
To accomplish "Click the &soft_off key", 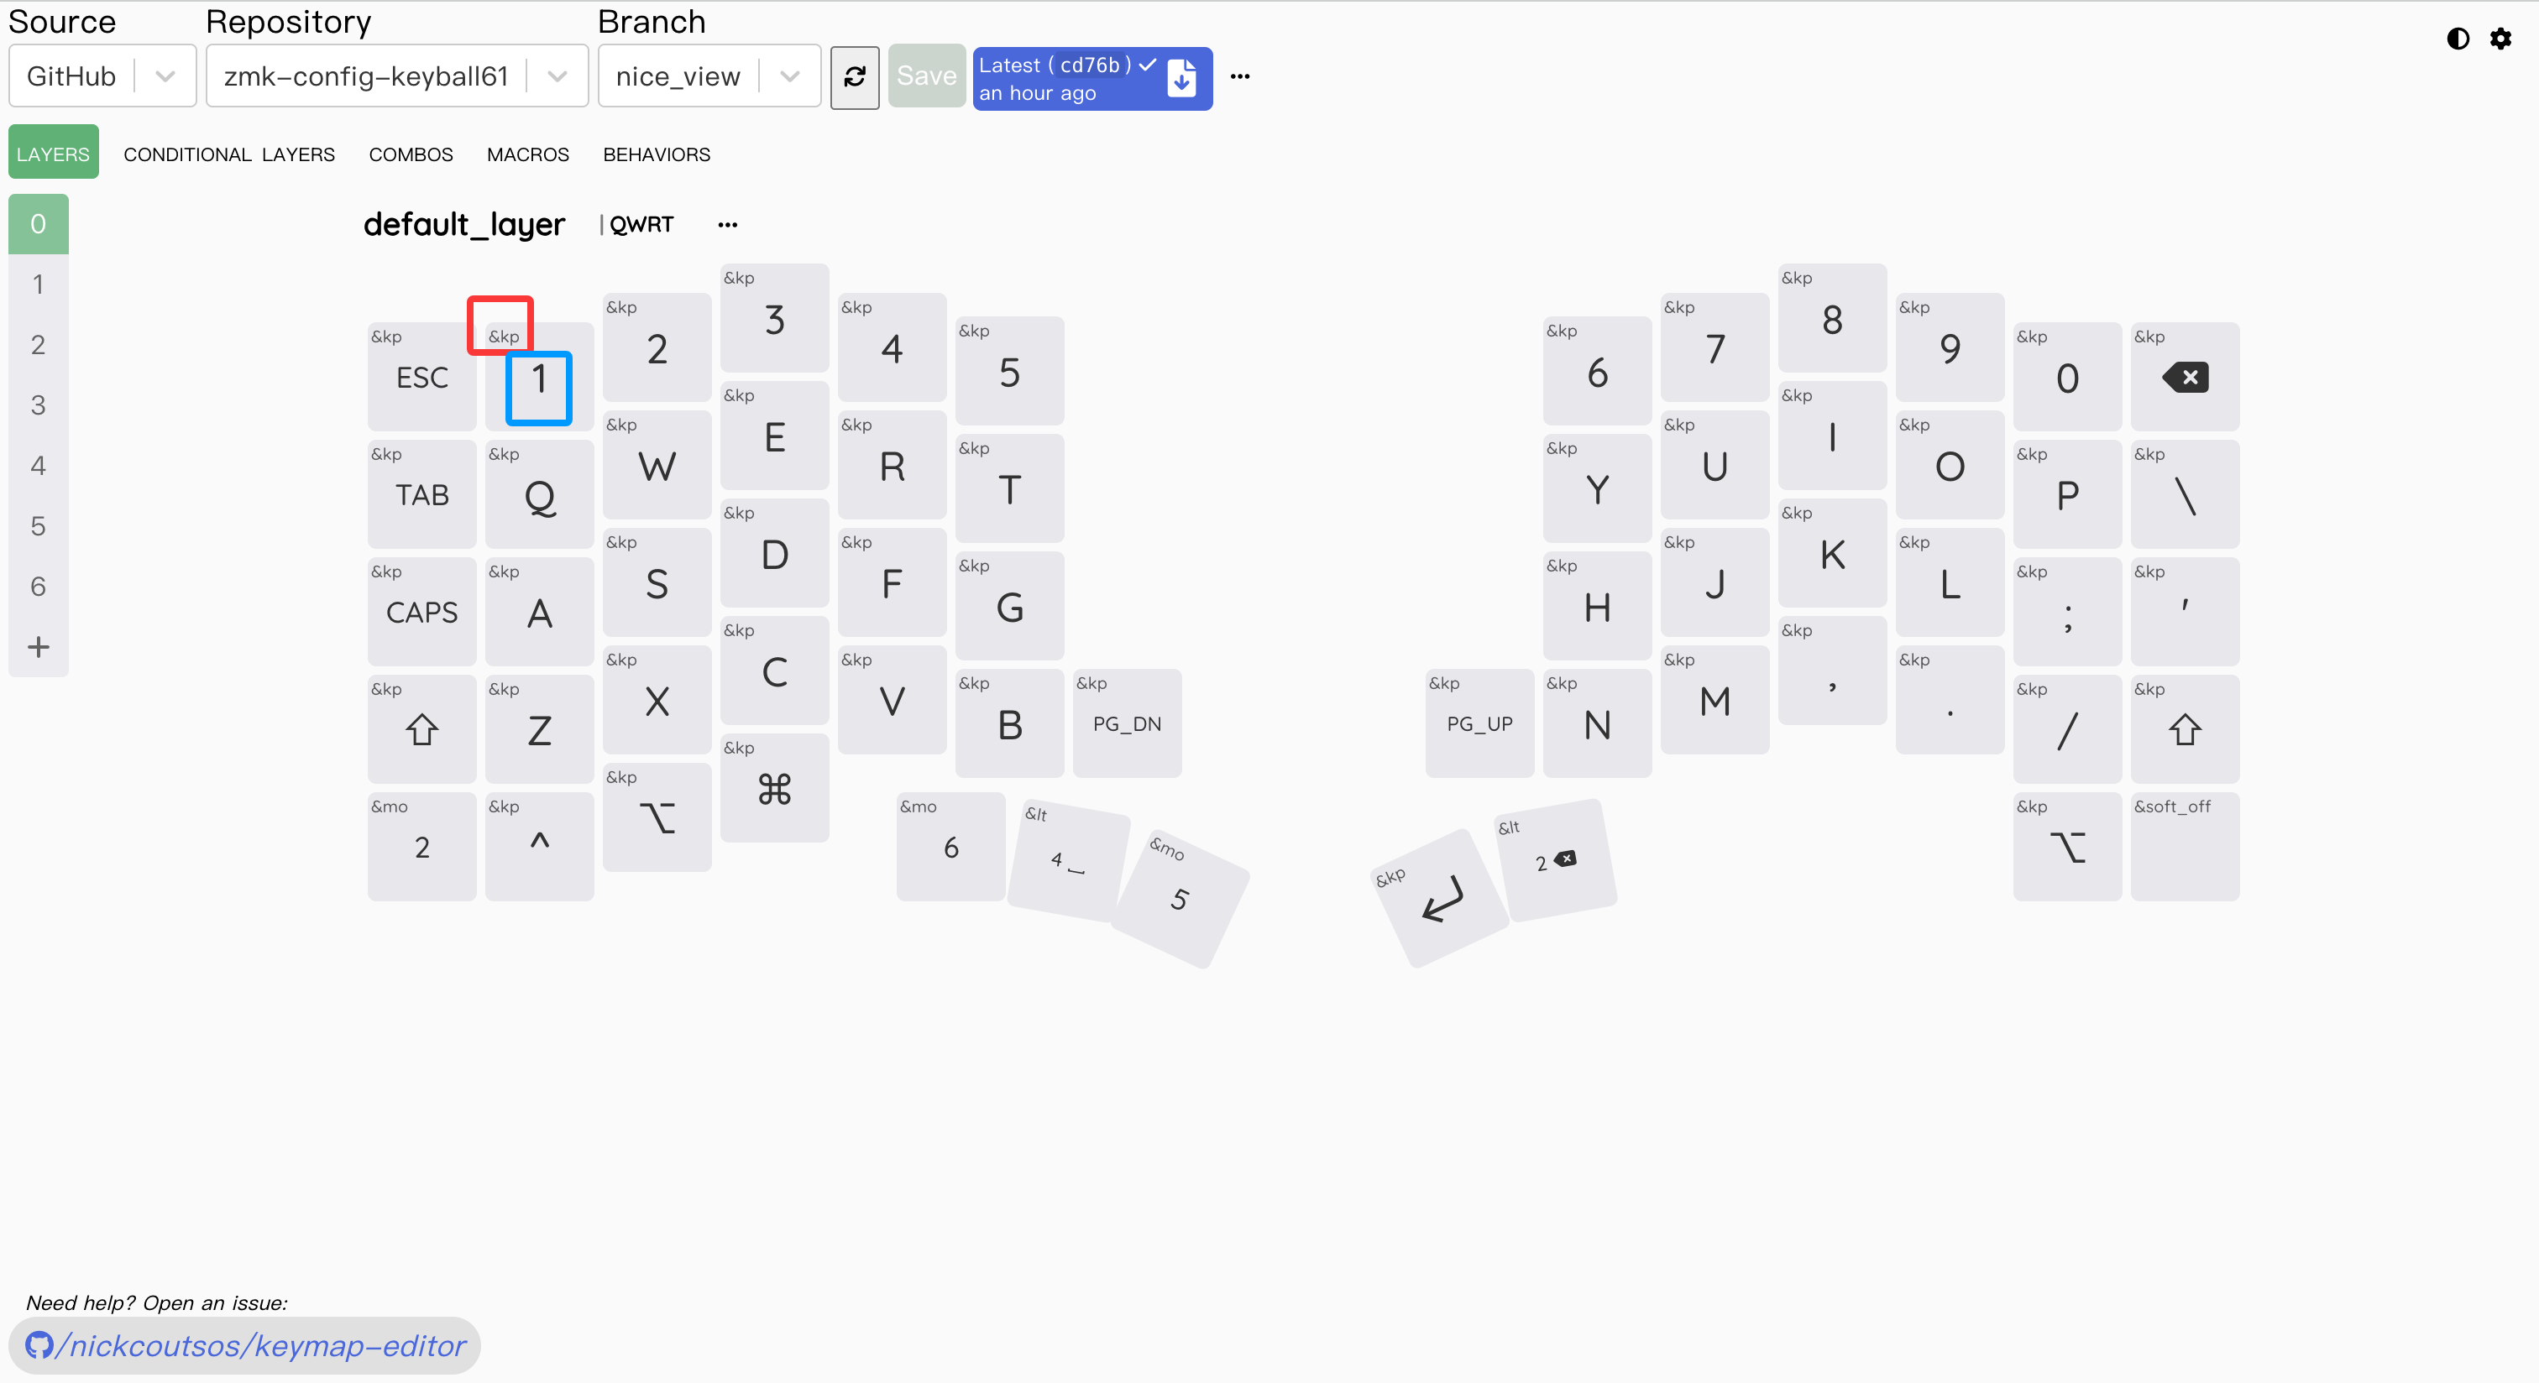I will 2184,846.
